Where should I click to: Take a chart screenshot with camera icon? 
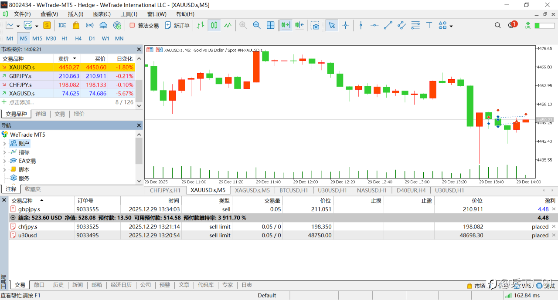tap(315, 25)
